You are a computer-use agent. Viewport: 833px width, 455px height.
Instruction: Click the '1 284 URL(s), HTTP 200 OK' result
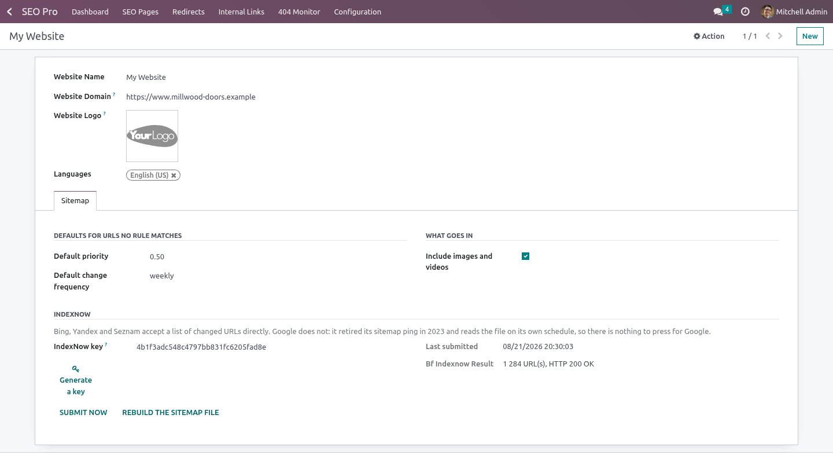[548, 364]
